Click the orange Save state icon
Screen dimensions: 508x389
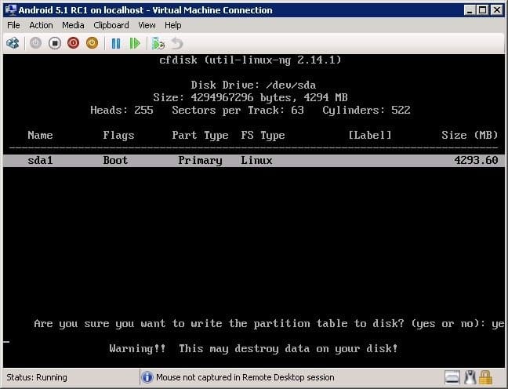(92, 43)
